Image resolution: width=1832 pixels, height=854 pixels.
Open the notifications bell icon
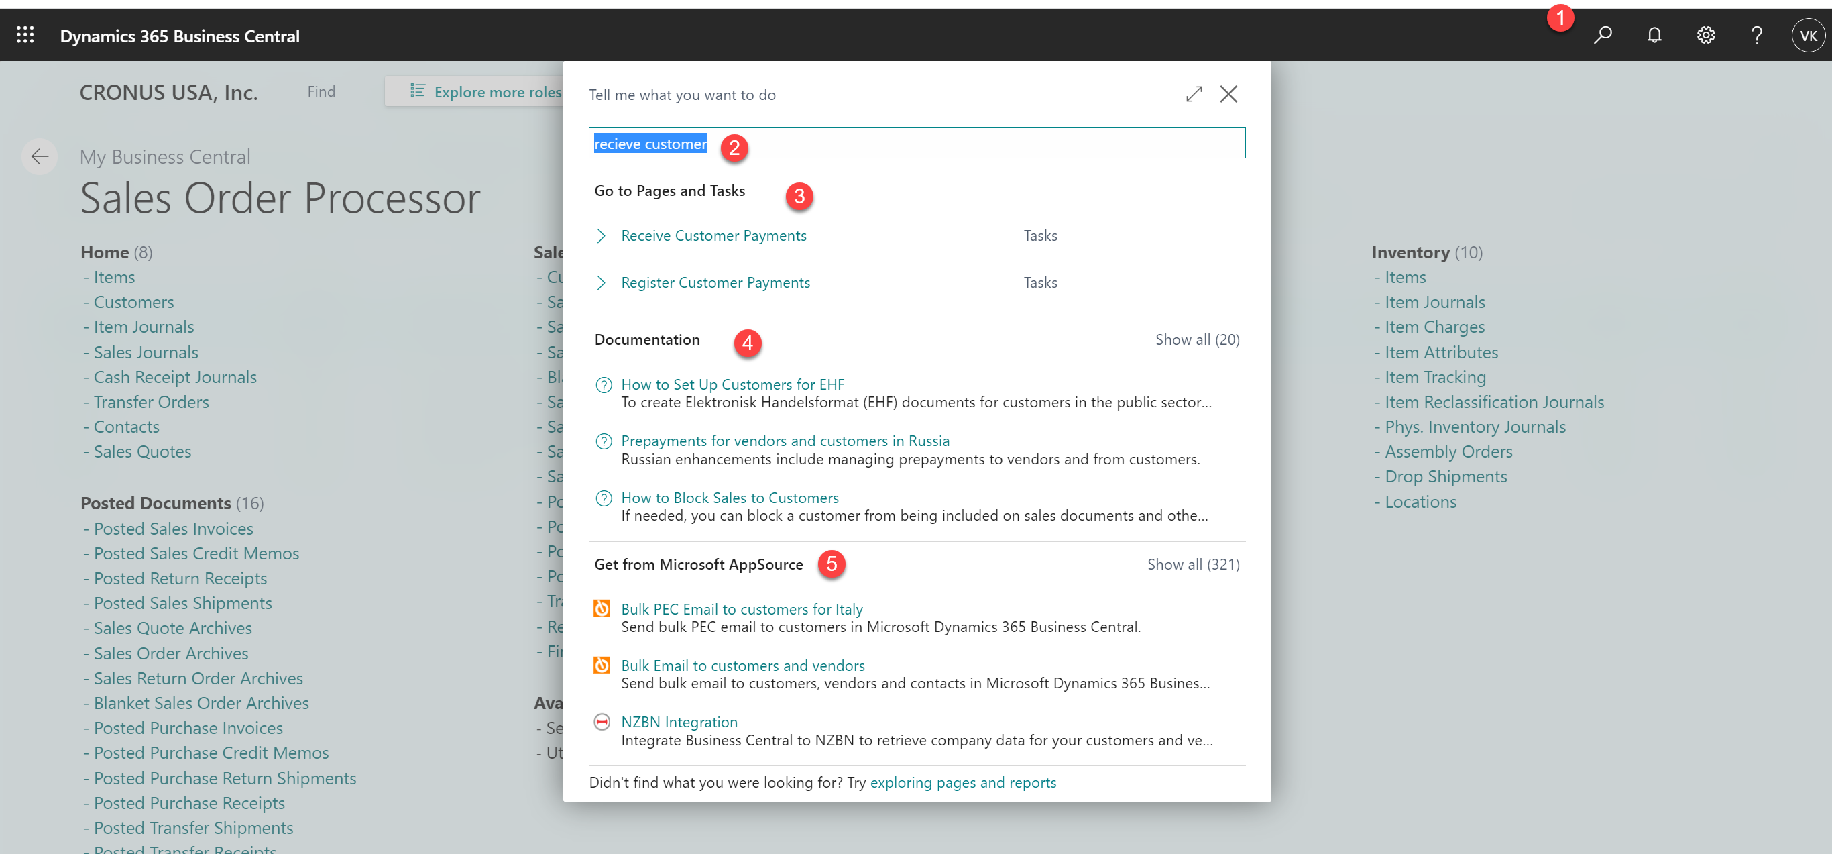1654,35
